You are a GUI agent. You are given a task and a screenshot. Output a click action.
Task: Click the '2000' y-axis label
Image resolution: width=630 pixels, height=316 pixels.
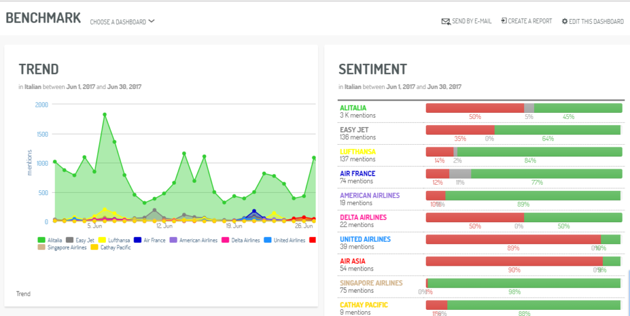point(41,104)
